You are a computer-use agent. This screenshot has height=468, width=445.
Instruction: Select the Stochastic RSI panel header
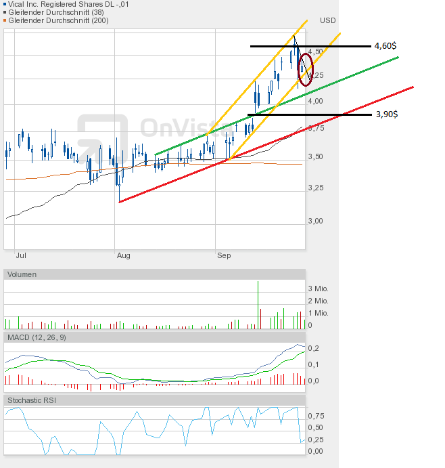click(32, 400)
